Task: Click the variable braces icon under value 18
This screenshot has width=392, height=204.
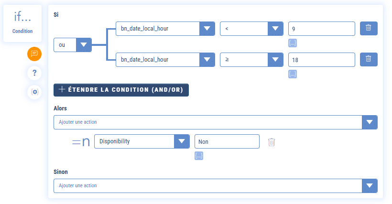Action: 293,74
